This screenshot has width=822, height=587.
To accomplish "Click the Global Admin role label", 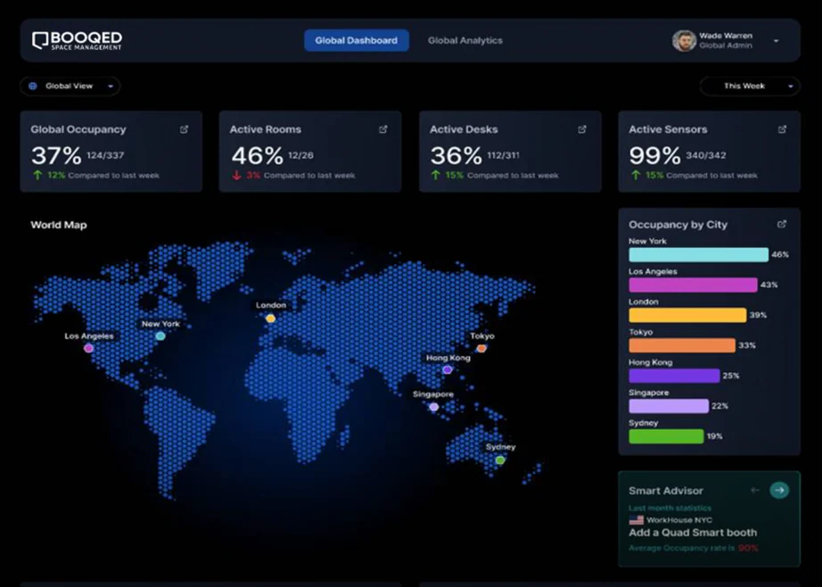I will tap(726, 45).
